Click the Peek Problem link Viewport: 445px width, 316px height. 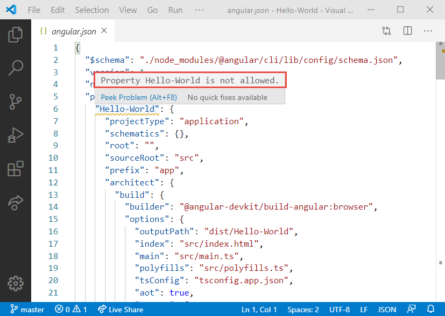click(139, 97)
